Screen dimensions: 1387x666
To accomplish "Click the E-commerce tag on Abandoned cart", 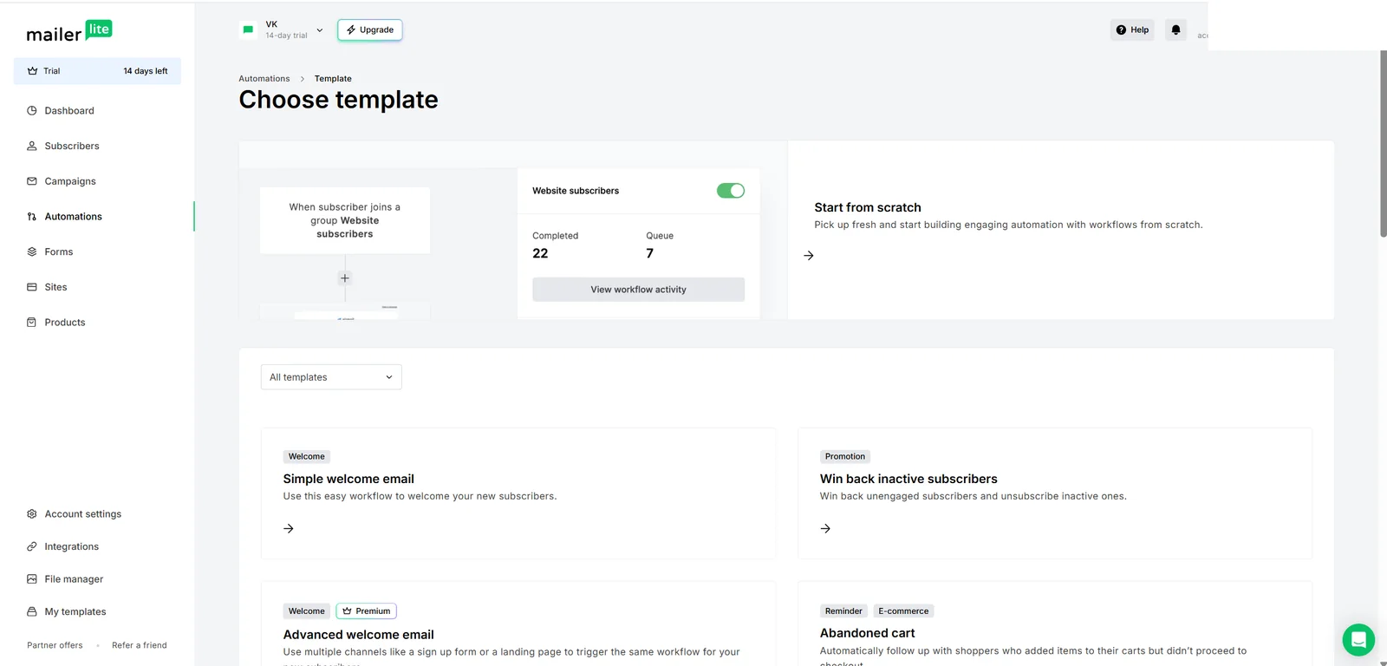I will 903,611.
